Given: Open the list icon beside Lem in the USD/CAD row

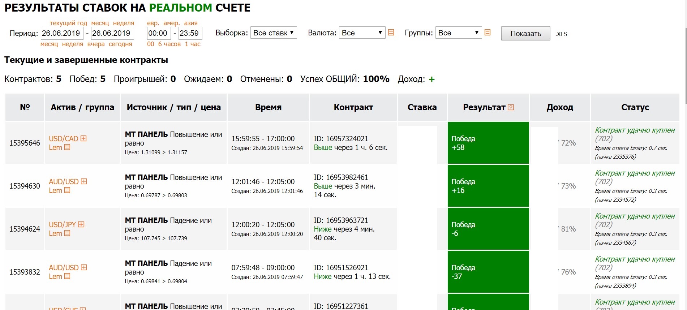Looking at the screenshot, I should (67, 147).
